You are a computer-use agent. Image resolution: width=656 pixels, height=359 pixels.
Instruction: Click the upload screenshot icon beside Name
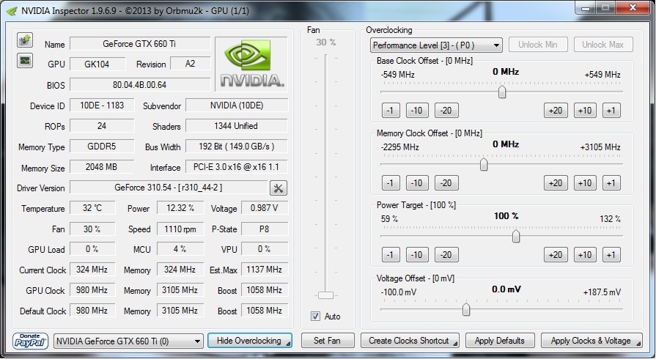25,40
